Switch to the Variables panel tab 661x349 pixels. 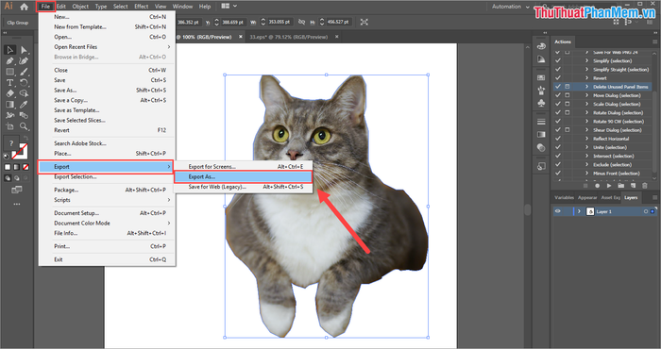point(564,197)
